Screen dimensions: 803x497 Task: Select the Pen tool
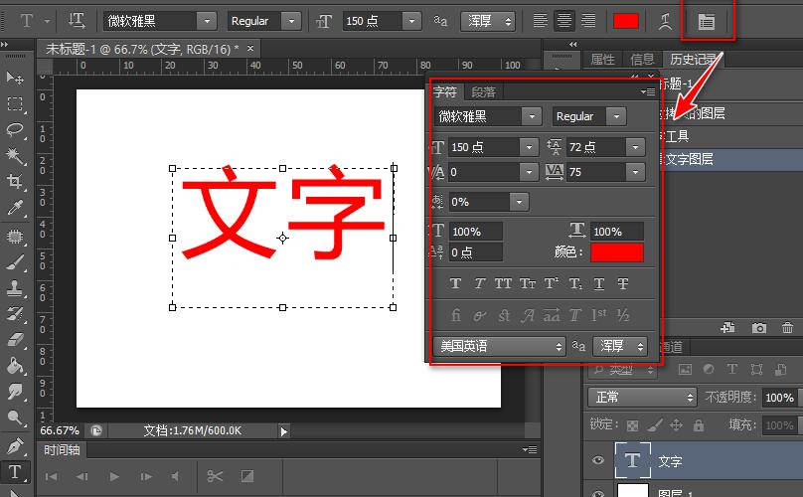[15, 445]
